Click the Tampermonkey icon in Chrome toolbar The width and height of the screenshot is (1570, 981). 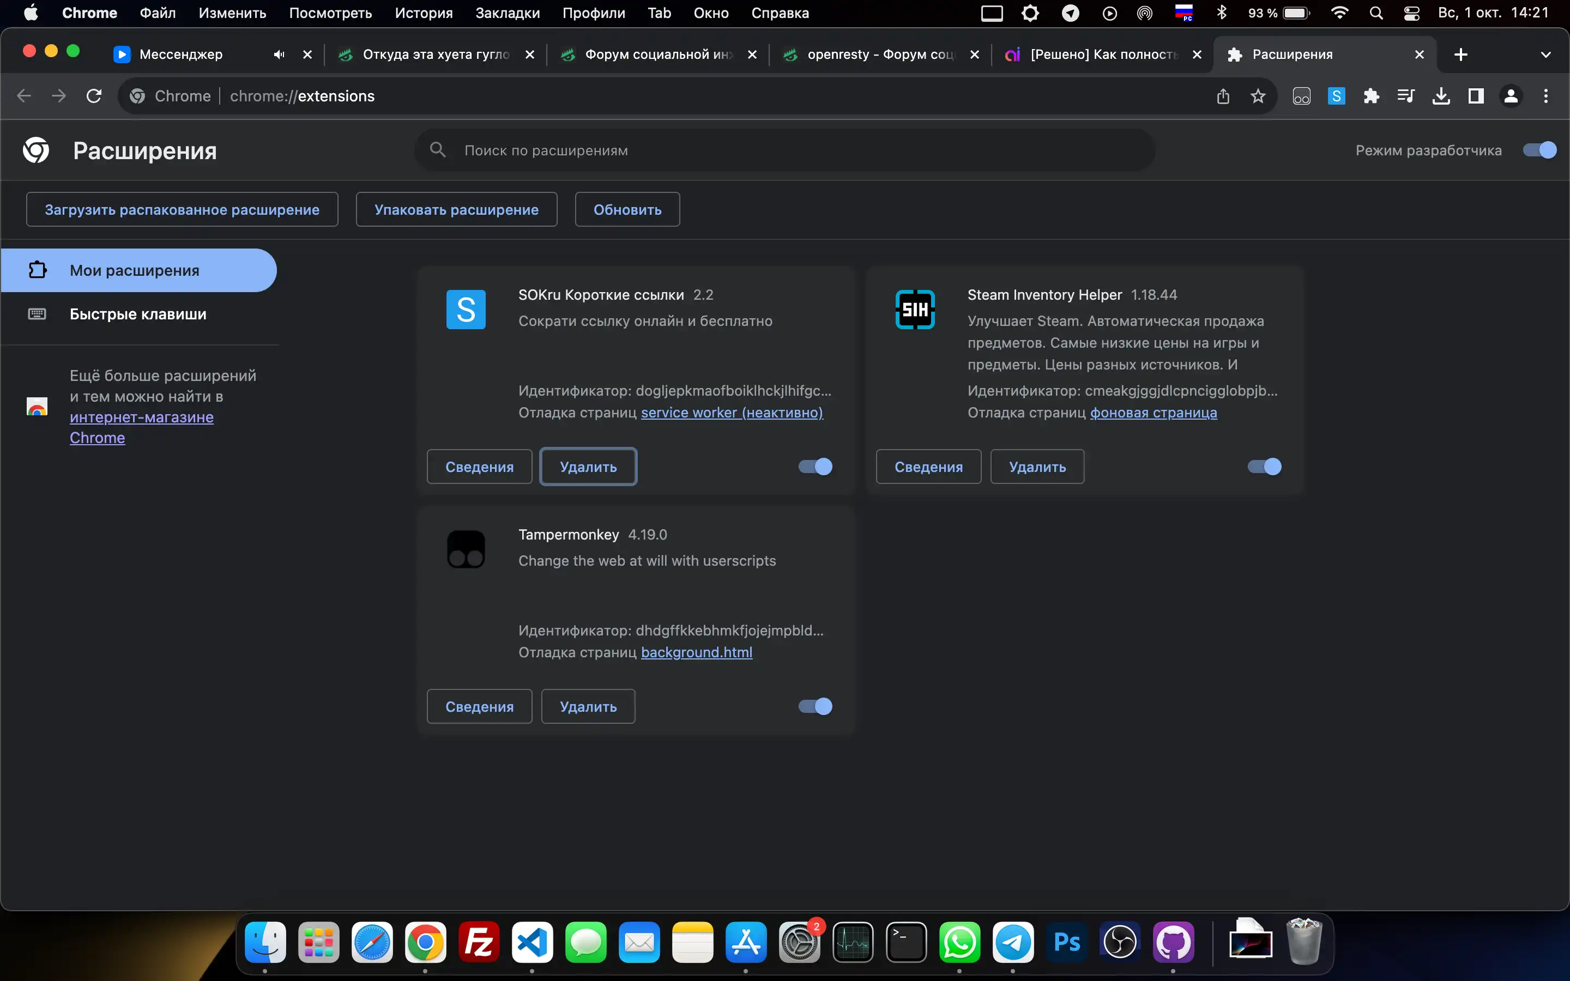[x=1301, y=96]
